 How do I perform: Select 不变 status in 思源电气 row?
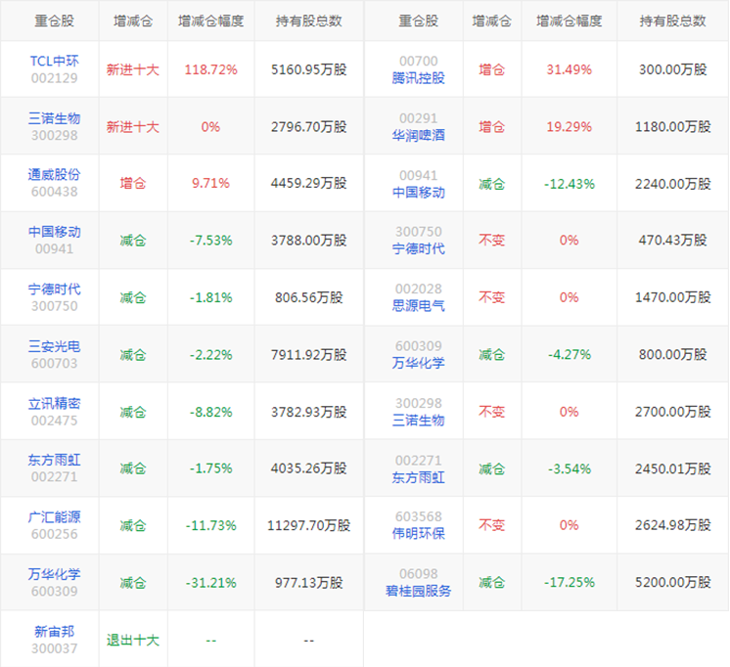pyautogui.click(x=492, y=297)
